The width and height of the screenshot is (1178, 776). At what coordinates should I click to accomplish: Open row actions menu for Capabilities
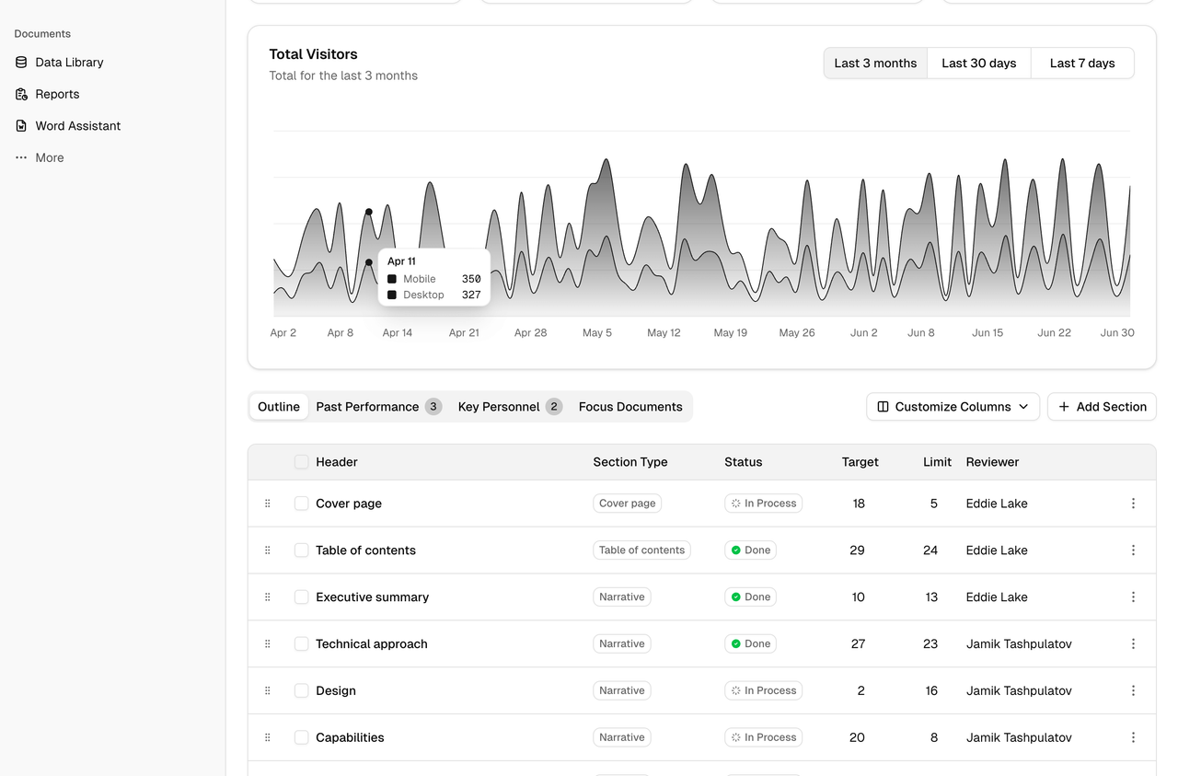tap(1133, 737)
